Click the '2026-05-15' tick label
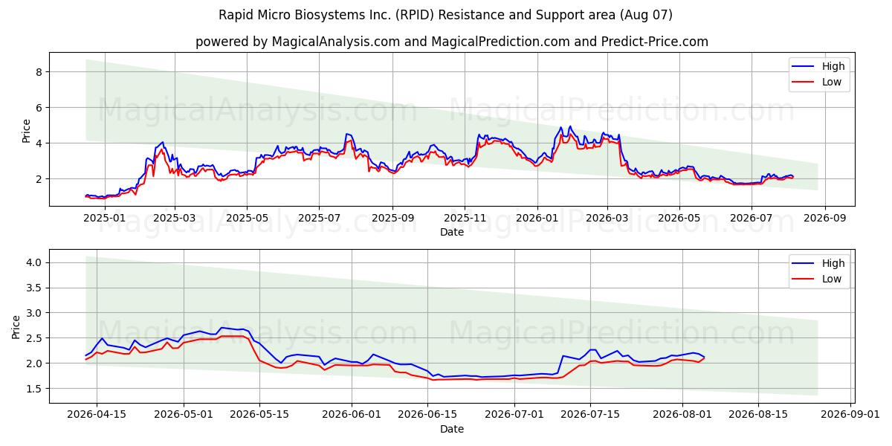892x446 pixels. point(259,415)
